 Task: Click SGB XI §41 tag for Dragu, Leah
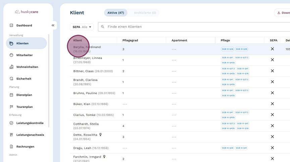point(241,148)
